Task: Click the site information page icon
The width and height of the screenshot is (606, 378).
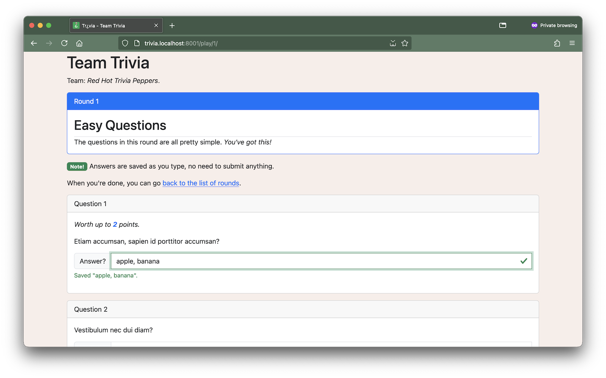Action: click(137, 43)
